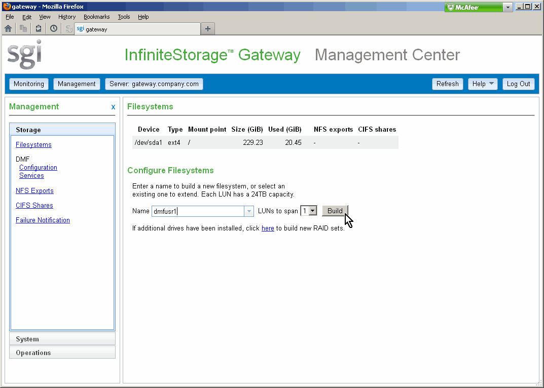Click the Name input field containing dmfusr1
This screenshot has width=544, height=388.
(198, 211)
